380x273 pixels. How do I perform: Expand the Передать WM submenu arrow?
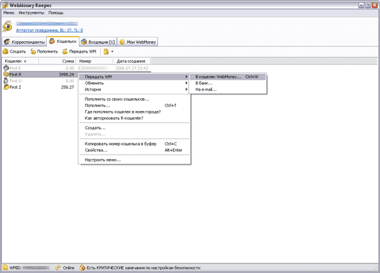186,77
